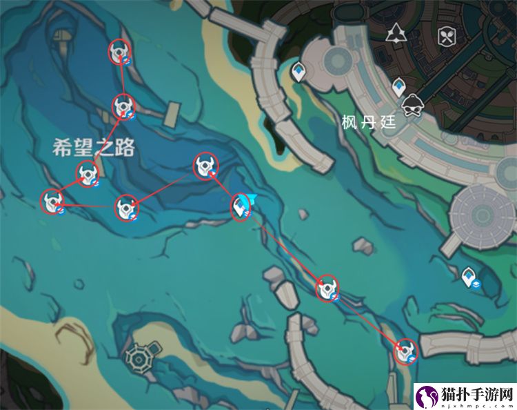Click the triangular Statue-like icon in city
The width and height of the screenshot is (517, 410).
[x=396, y=33]
